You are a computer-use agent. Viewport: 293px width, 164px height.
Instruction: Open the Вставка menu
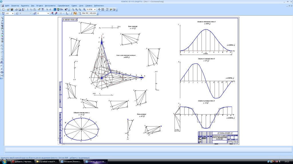tap(39, 6)
